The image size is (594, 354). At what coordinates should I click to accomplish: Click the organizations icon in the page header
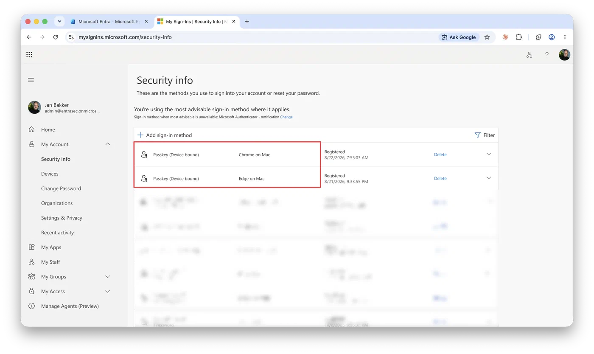pos(529,55)
